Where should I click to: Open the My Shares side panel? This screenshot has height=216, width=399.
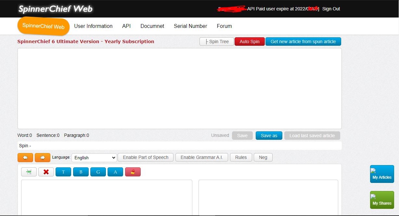coord(382,200)
